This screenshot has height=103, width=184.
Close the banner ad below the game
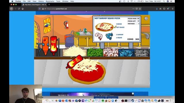pos(133,94)
